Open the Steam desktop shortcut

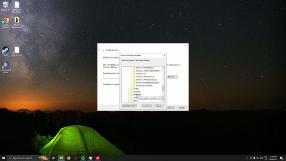coord(5,51)
